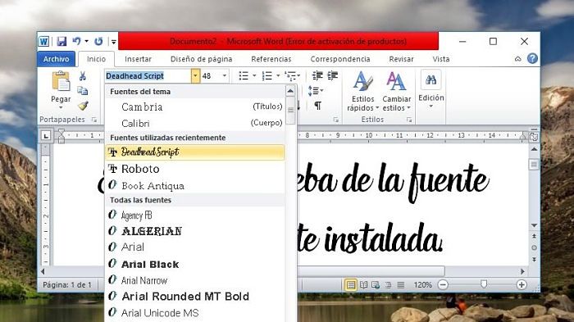Screen dimensions: 574x322
Task: Click the select browse object button
Action: 534,247
